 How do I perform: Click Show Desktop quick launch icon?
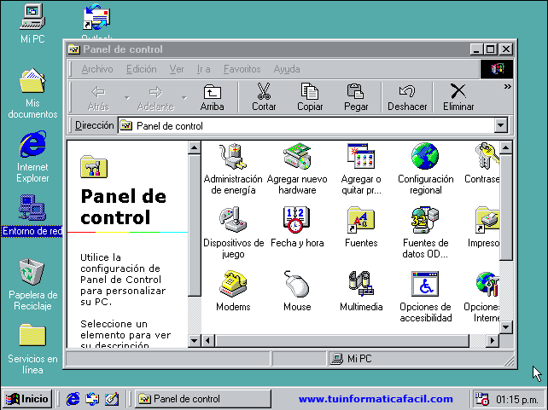[112, 399]
